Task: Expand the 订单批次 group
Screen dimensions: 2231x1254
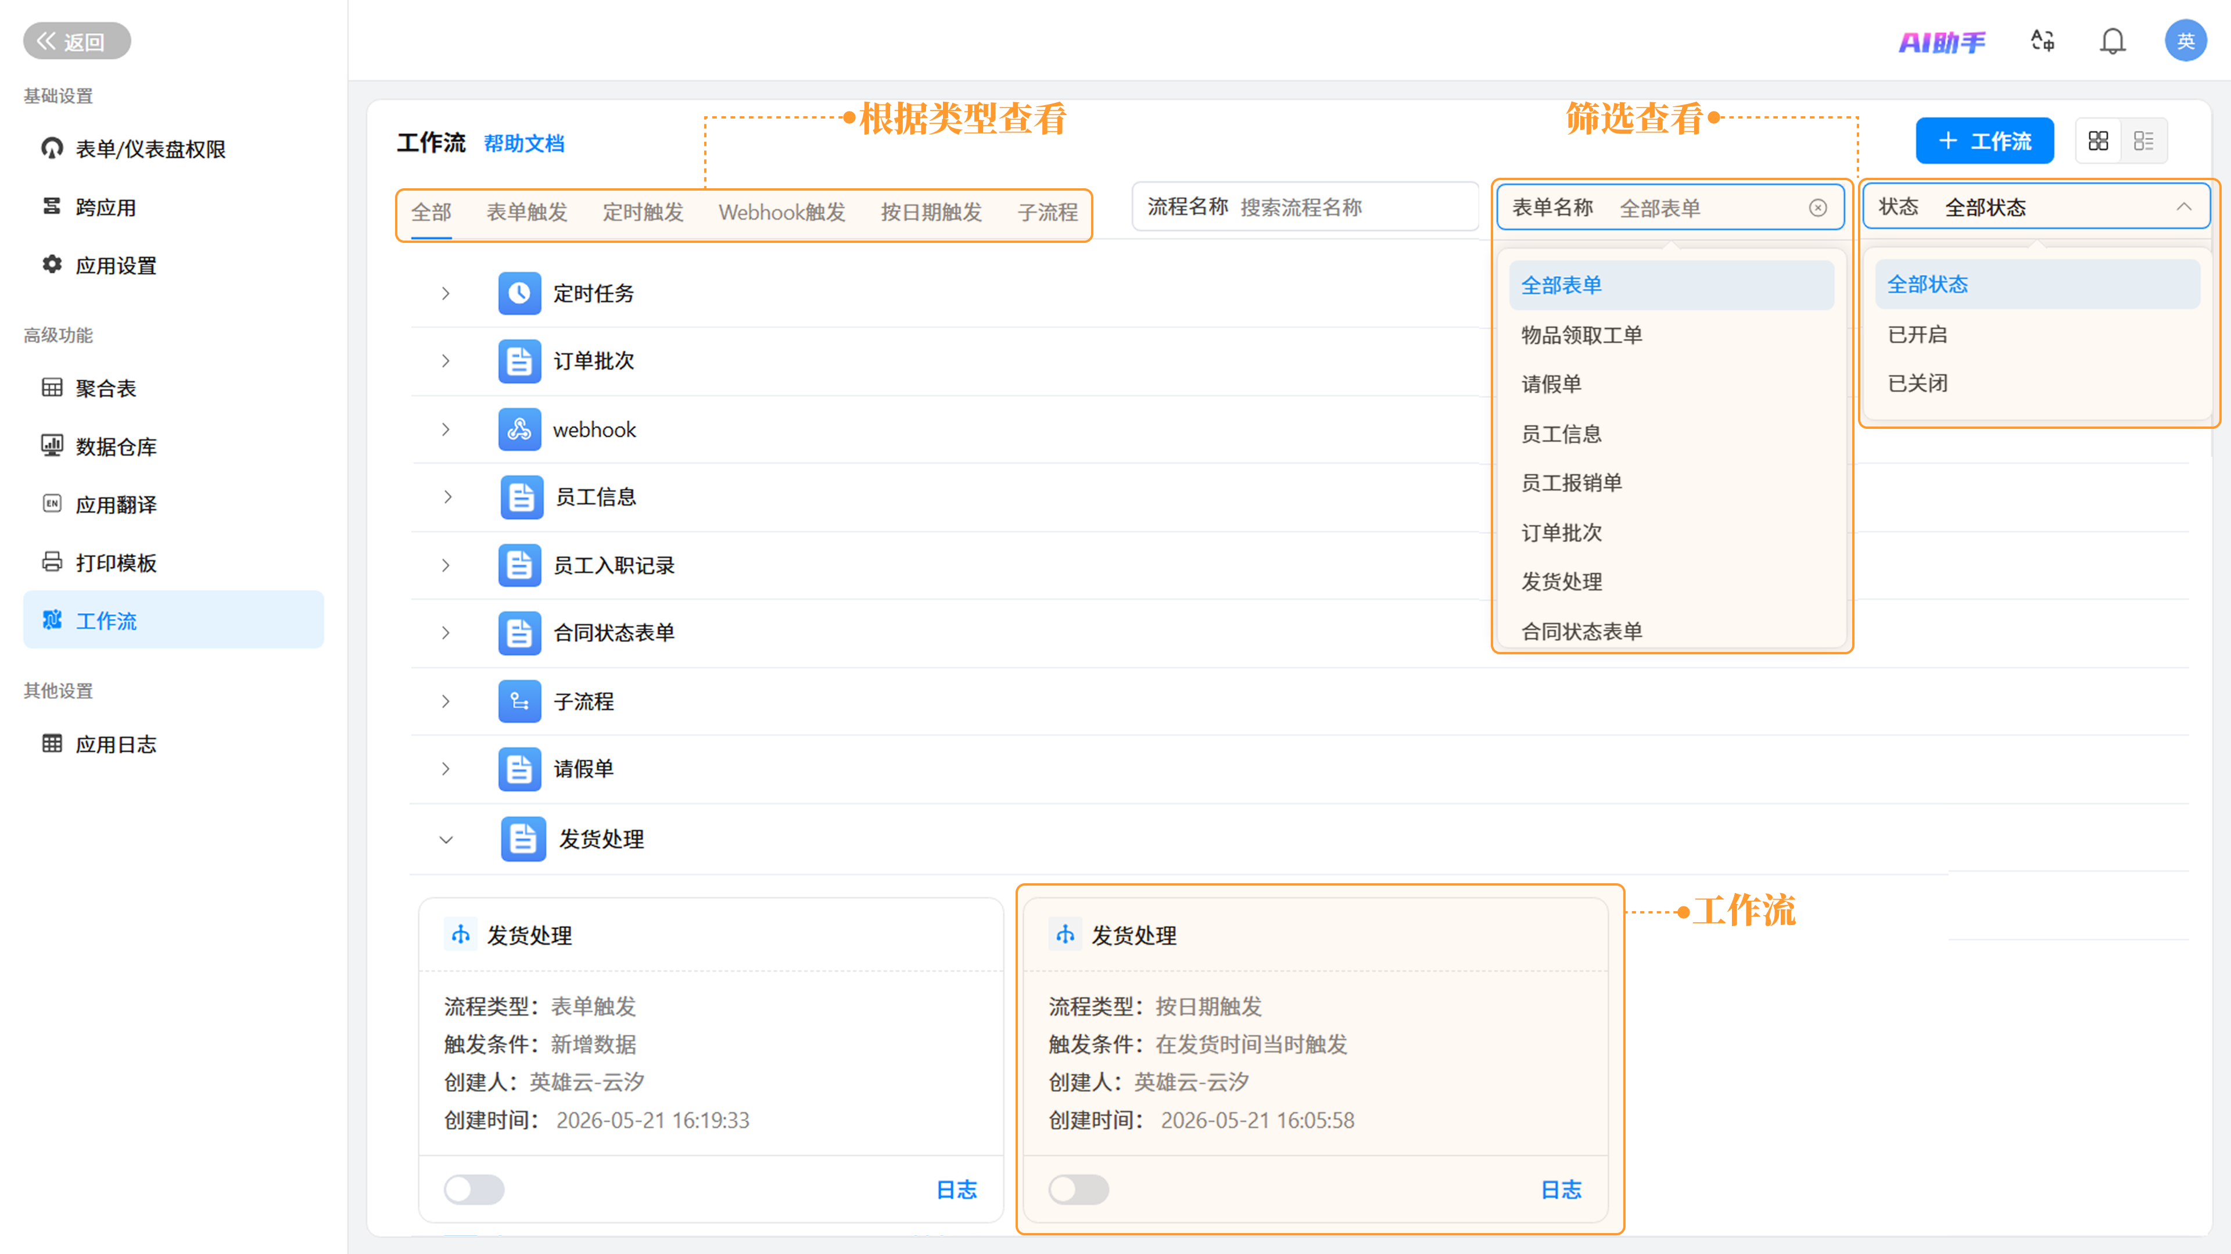Action: [445, 360]
